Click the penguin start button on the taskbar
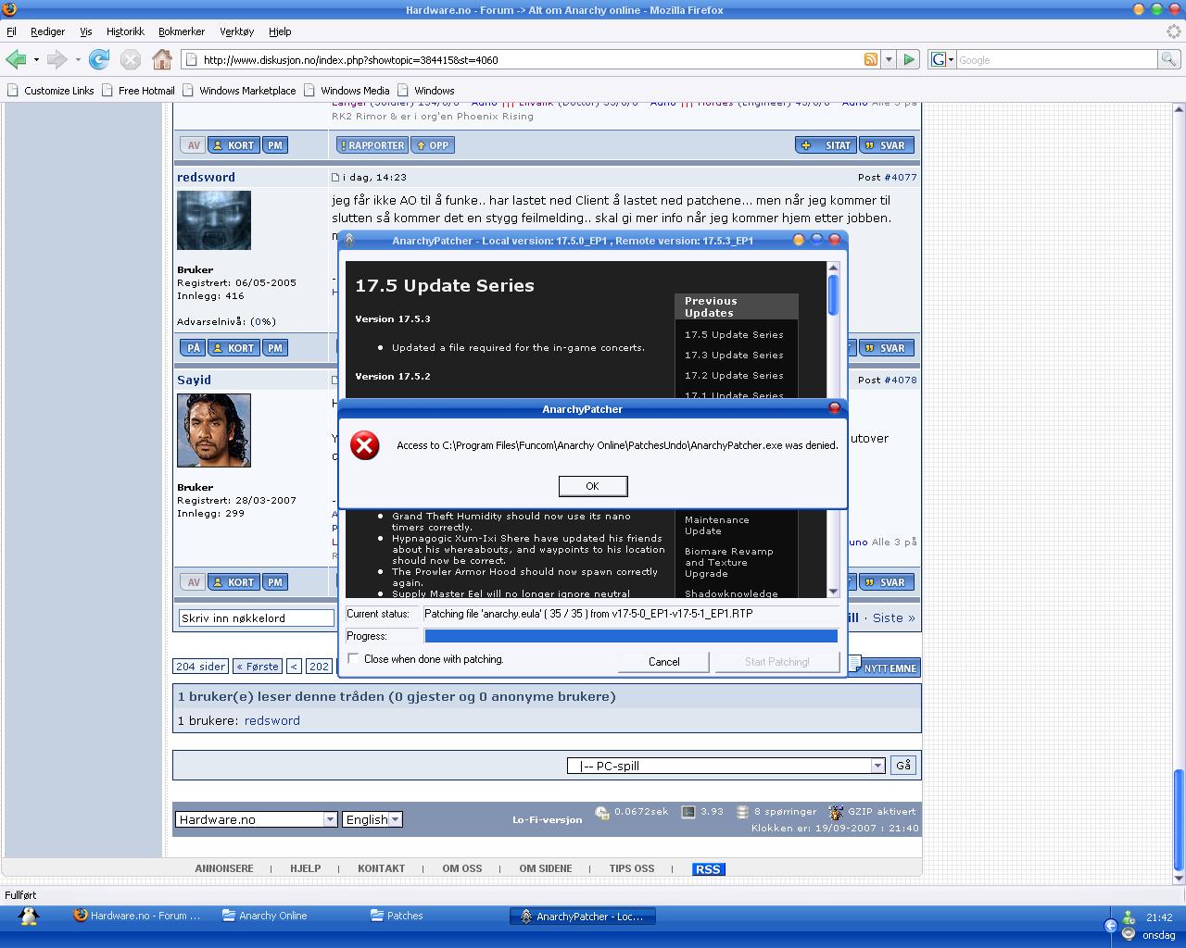The height and width of the screenshot is (948, 1186). point(29,917)
